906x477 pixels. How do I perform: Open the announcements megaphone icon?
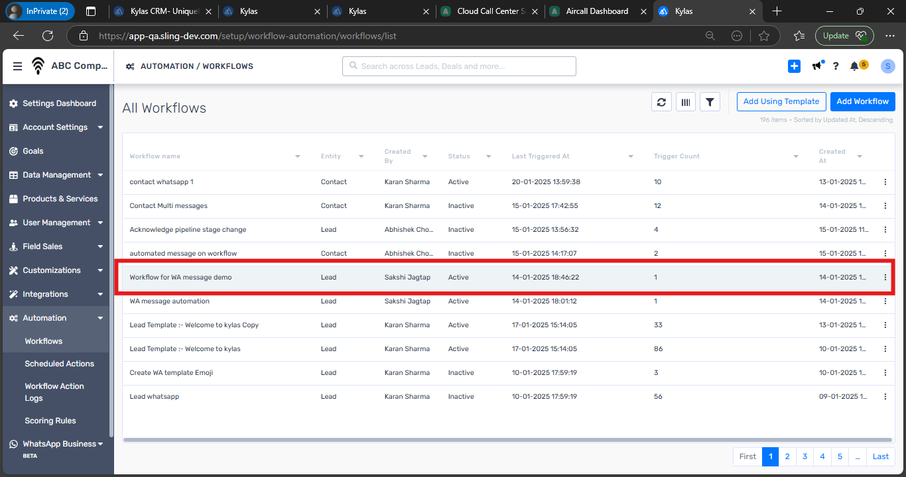tap(817, 66)
